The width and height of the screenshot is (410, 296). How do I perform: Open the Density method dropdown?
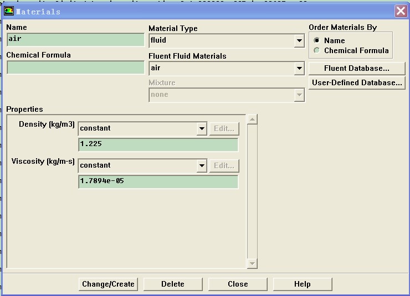pos(202,128)
